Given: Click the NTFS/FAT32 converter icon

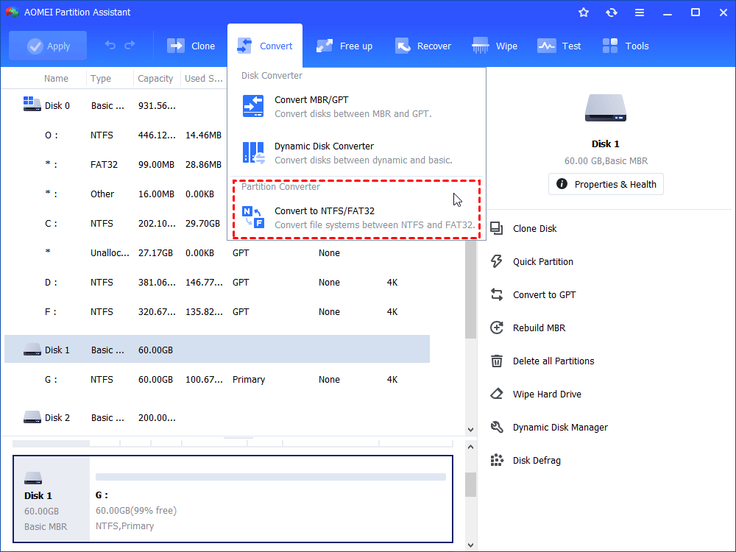Looking at the screenshot, I should 253,217.
